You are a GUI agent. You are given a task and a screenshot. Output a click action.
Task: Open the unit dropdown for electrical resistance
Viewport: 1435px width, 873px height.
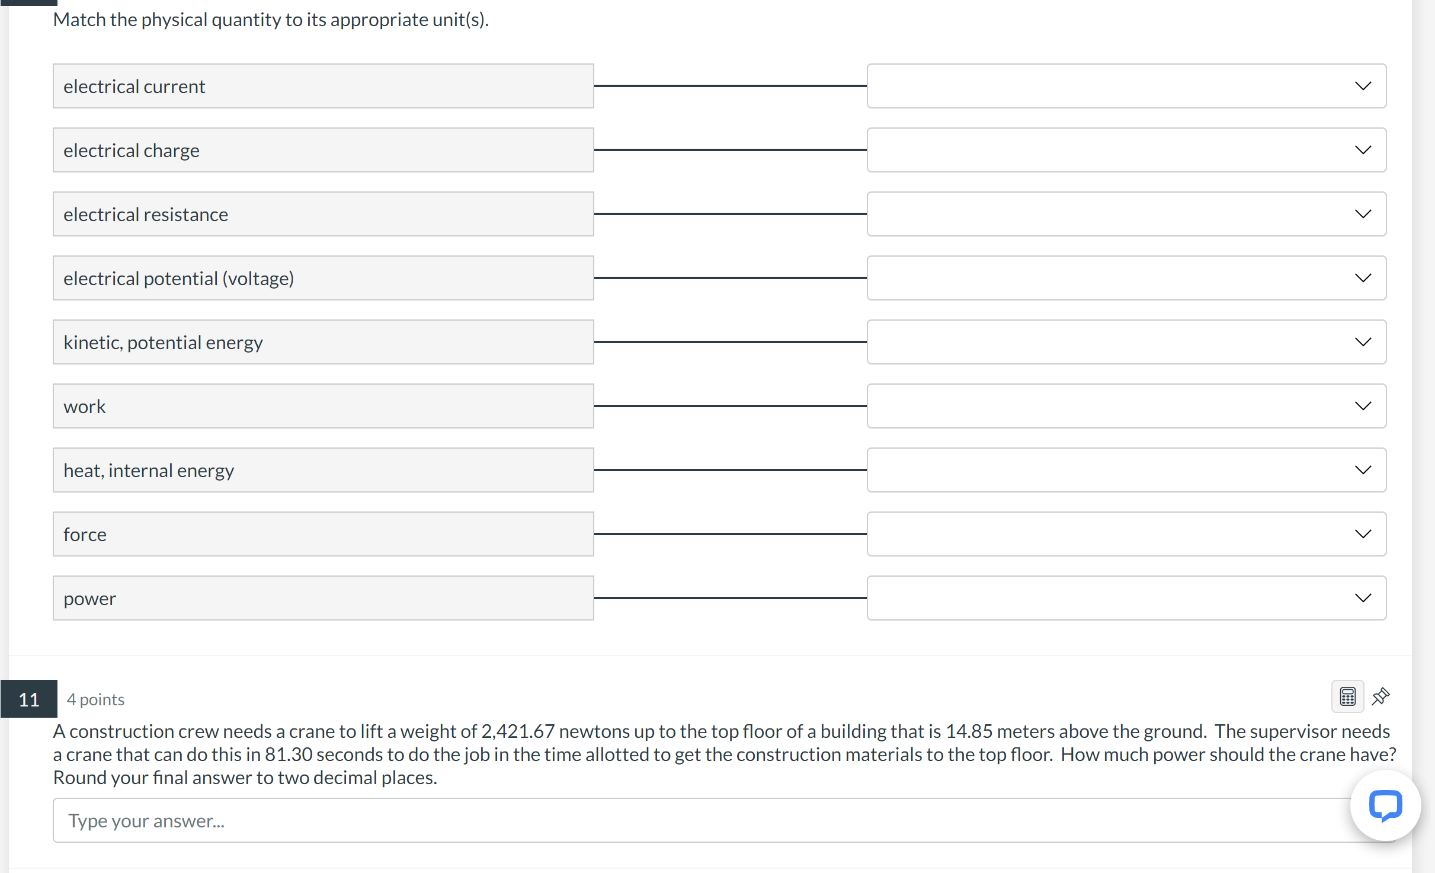(1363, 214)
